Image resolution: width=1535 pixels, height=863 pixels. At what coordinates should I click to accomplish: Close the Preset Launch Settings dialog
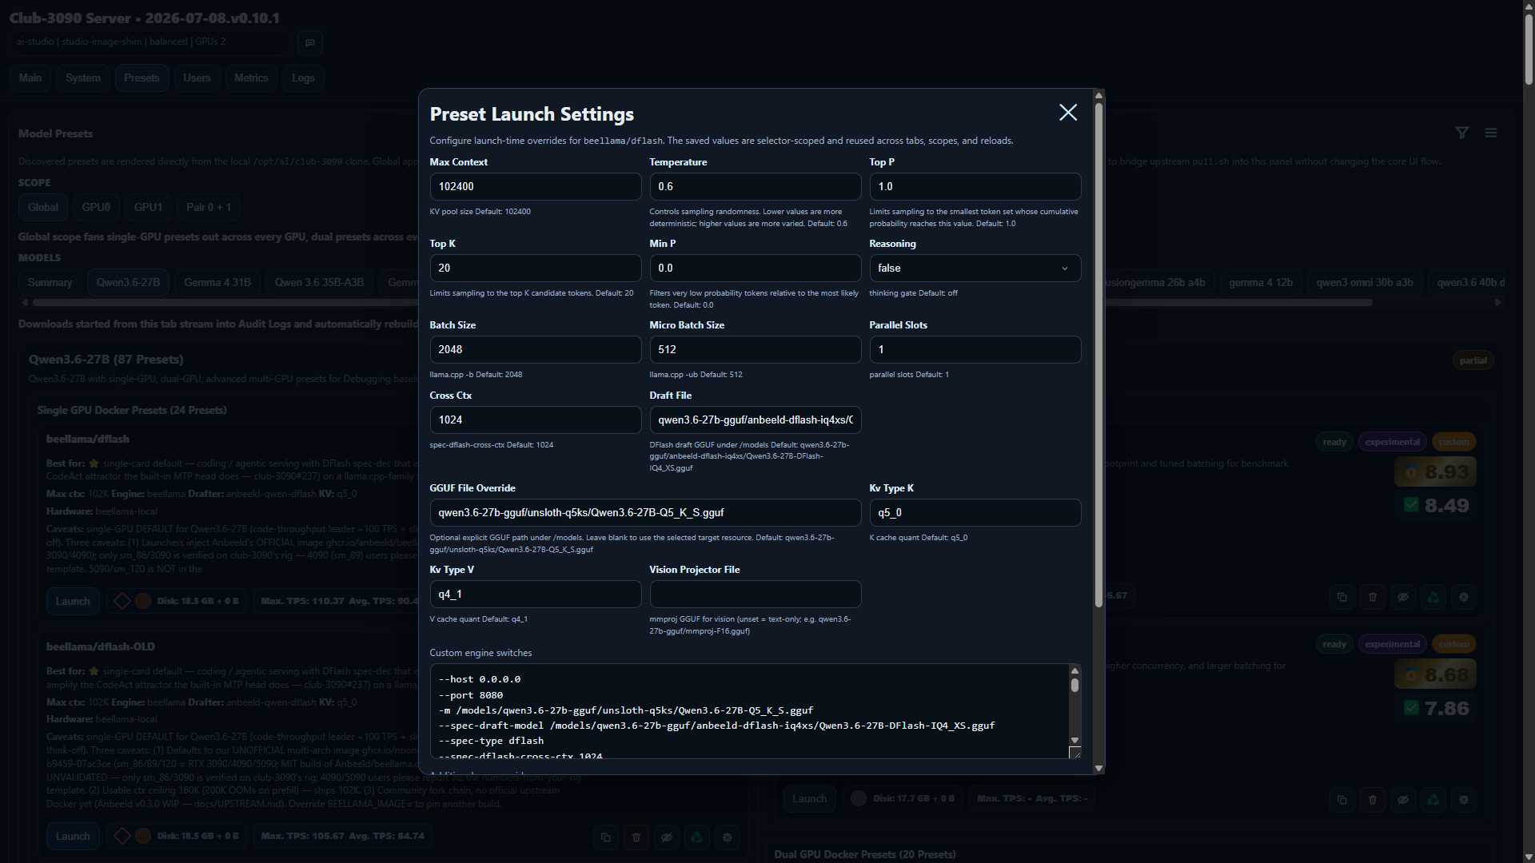click(x=1068, y=113)
